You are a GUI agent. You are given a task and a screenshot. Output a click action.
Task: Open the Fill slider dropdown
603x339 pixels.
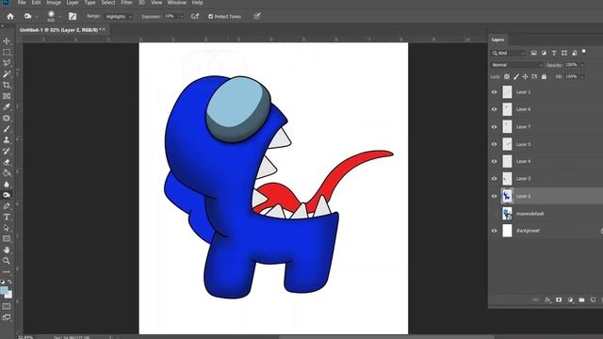coord(582,77)
